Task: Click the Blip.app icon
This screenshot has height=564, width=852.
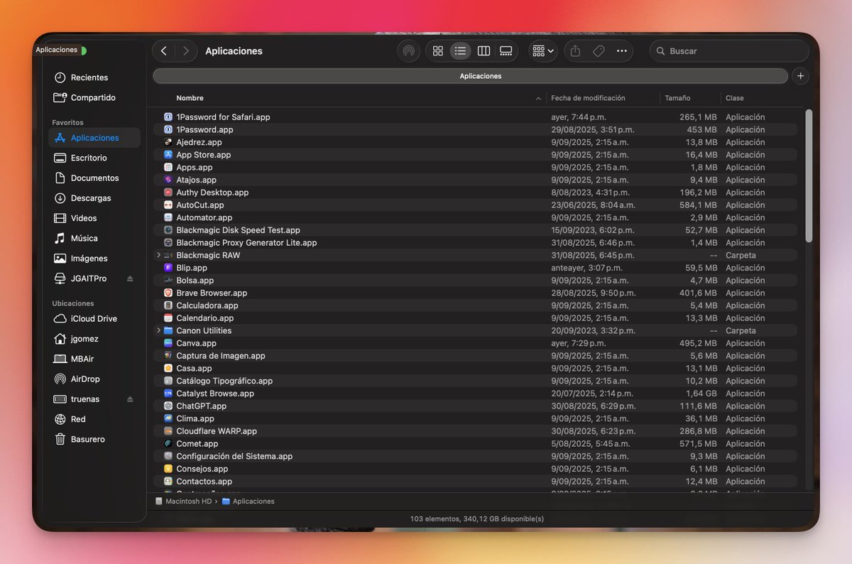Action: click(x=168, y=268)
